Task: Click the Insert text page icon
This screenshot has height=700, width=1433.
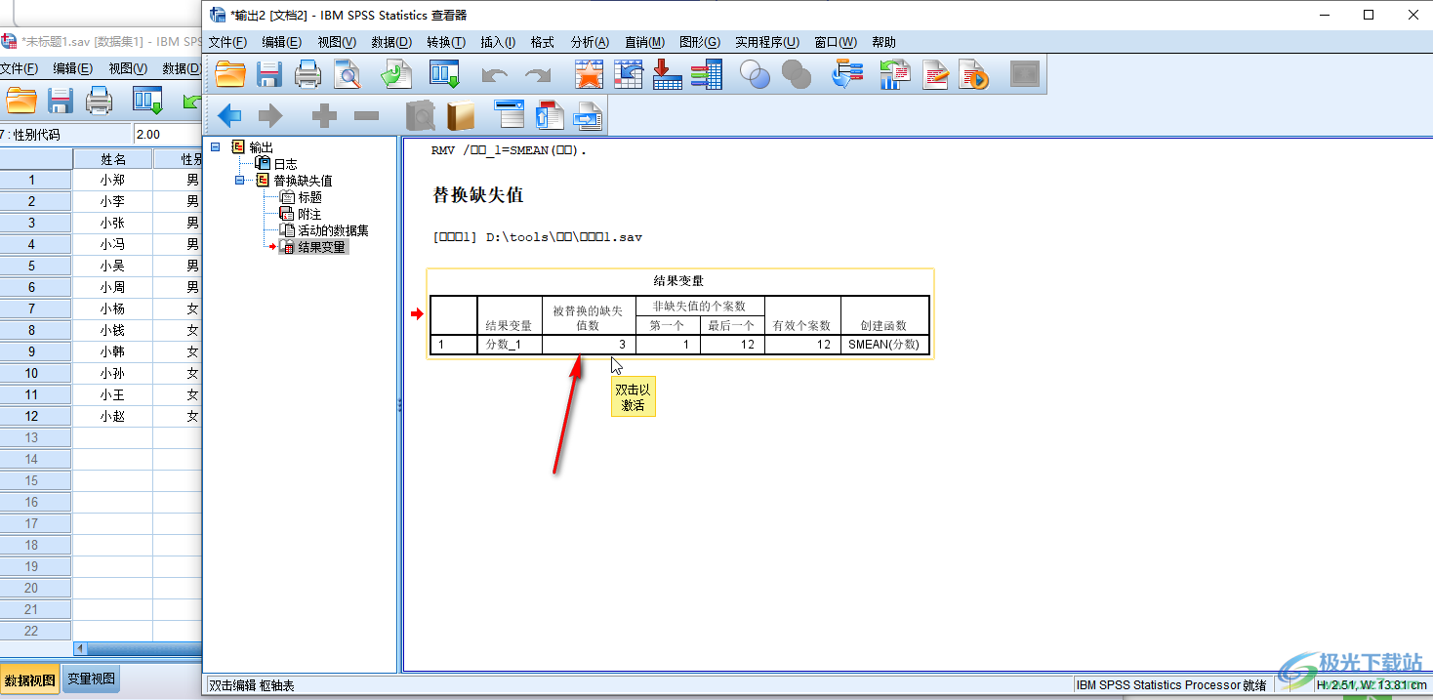Action: pos(589,115)
